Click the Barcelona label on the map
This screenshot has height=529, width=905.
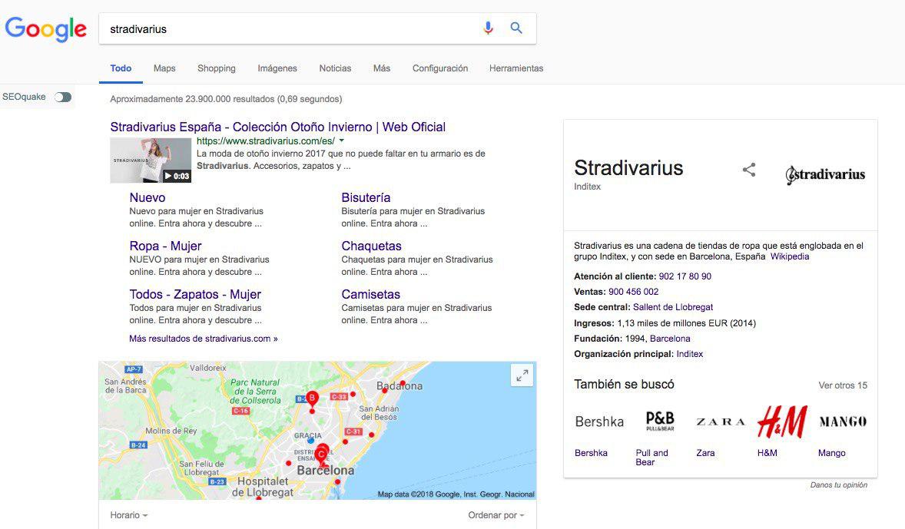pos(326,470)
